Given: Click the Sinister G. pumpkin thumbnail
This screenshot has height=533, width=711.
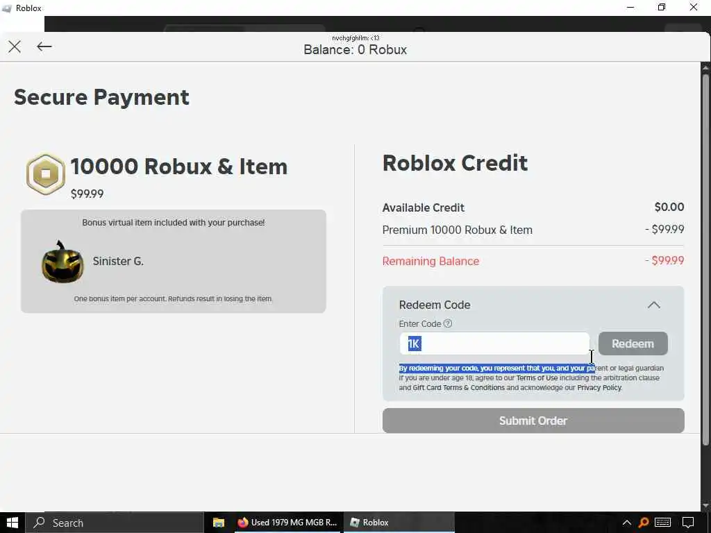Looking at the screenshot, I should [x=62, y=262].
